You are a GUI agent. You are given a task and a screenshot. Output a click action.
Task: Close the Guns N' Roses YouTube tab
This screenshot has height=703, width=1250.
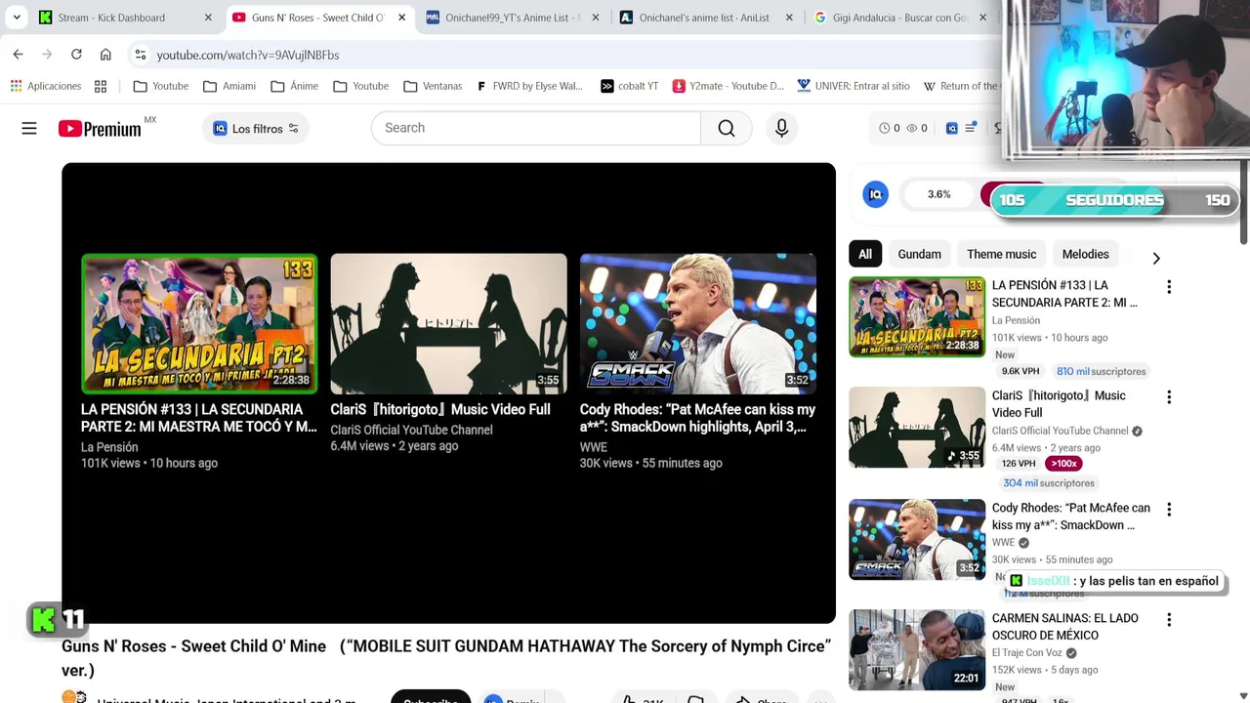[401, 18]
